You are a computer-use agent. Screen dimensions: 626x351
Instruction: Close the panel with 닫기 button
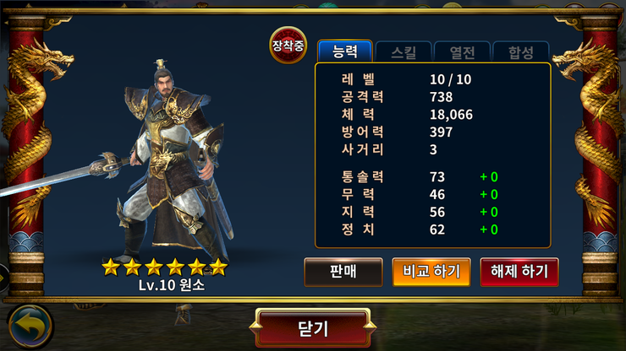click(x=313, y=328)
